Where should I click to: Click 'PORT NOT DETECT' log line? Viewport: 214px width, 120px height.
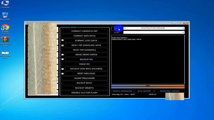(x=120, y=38)
